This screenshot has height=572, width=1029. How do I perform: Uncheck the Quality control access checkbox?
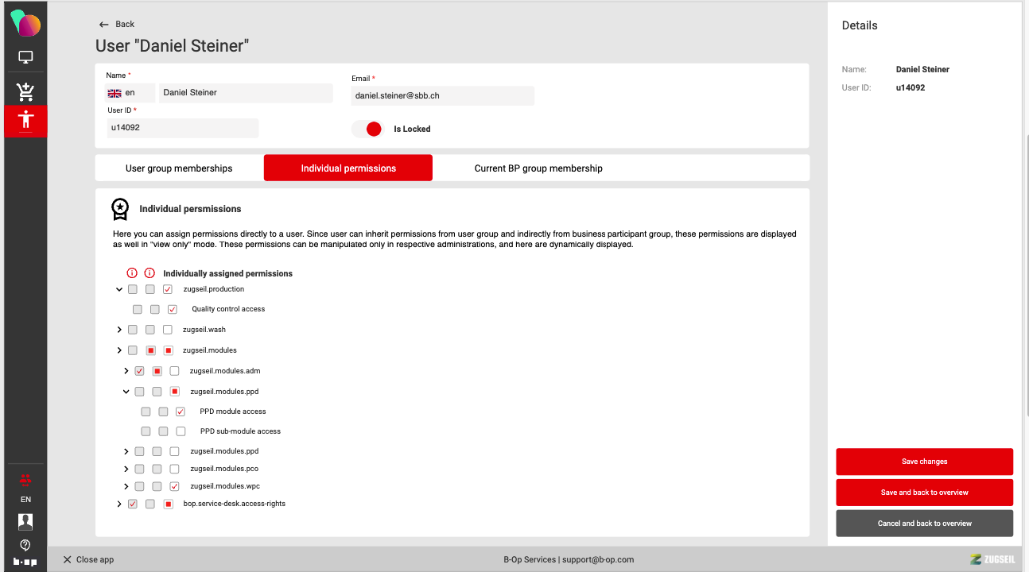(172, 309)
